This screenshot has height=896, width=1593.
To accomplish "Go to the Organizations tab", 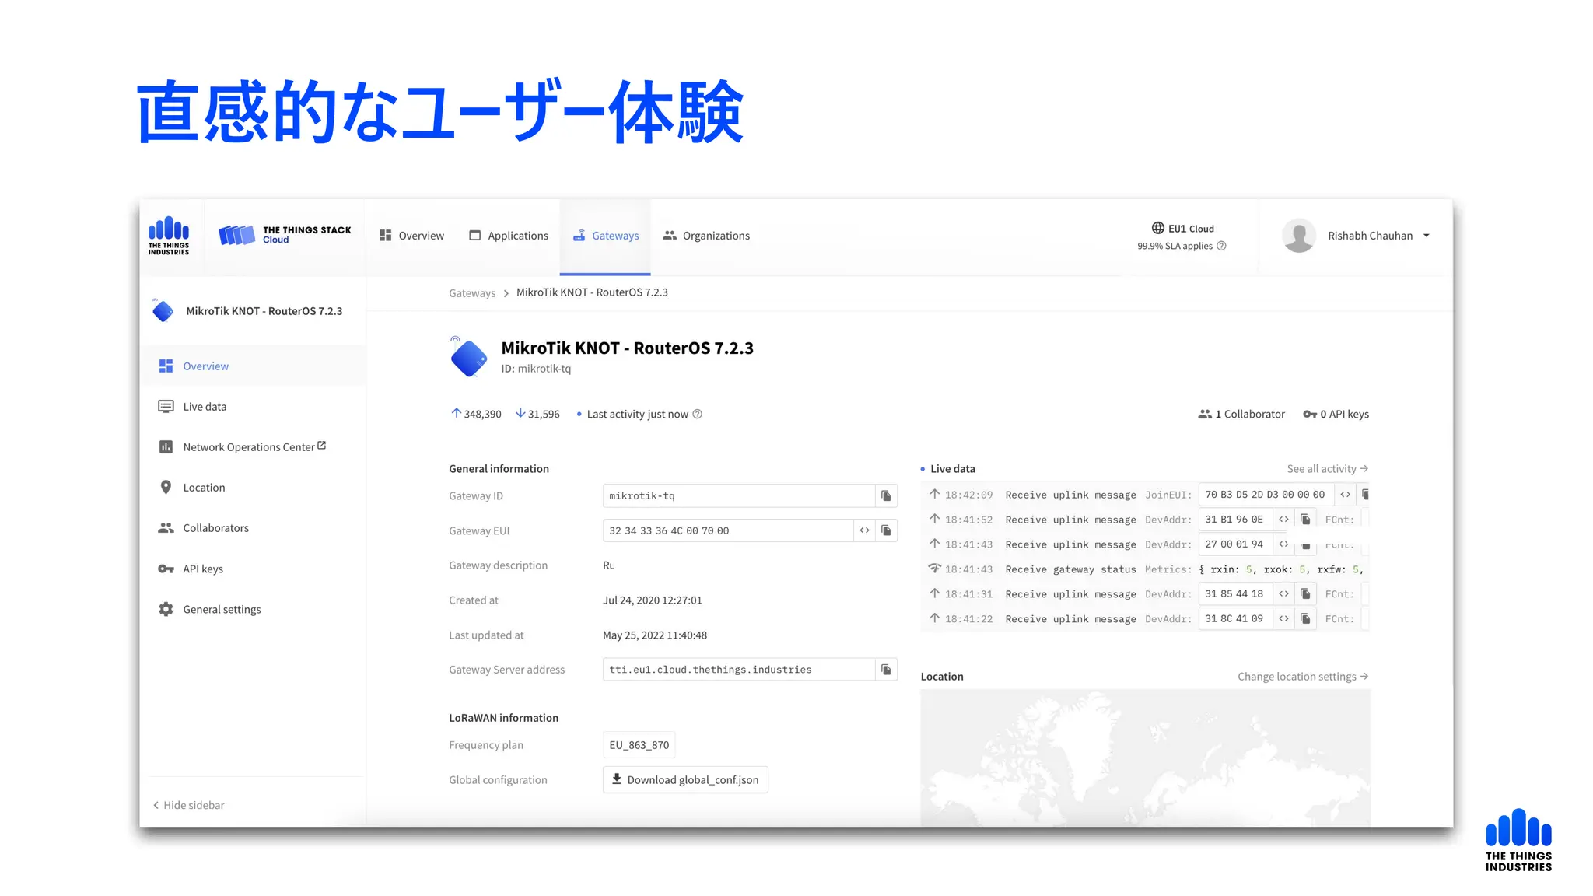I will tap(706, 236).
